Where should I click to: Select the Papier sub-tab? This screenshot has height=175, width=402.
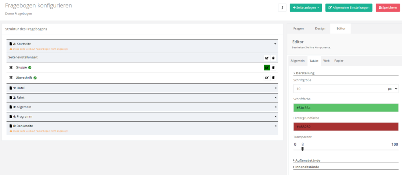click(339, 61)
